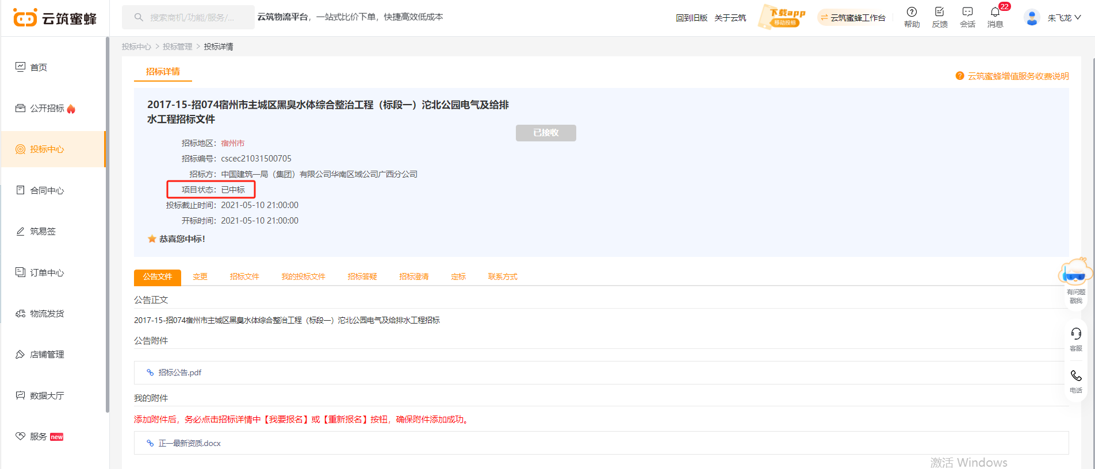Open the 反馈 feedback icon
Image resolution: width=1095 pixels, height=469 pixels.
(x=939, y=12)
